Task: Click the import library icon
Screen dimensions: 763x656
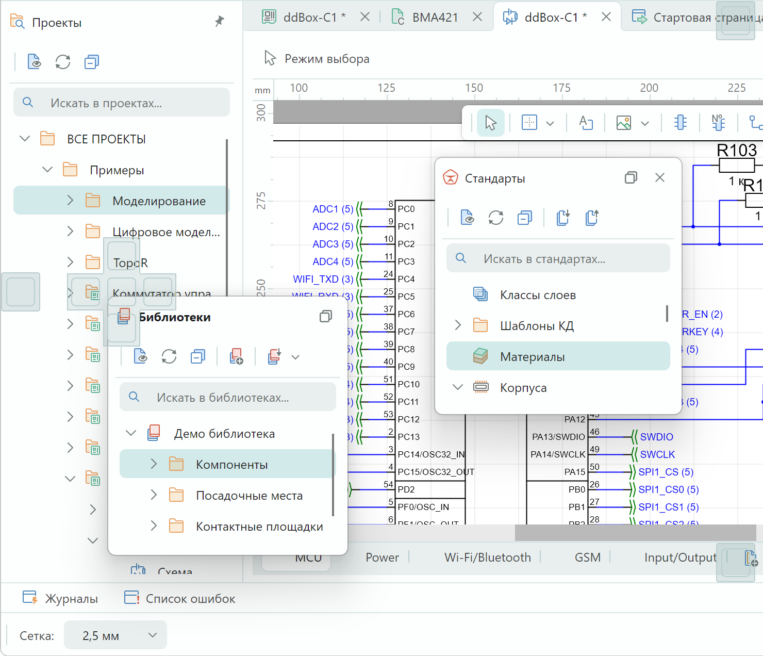Action: (x=274, y=356)
